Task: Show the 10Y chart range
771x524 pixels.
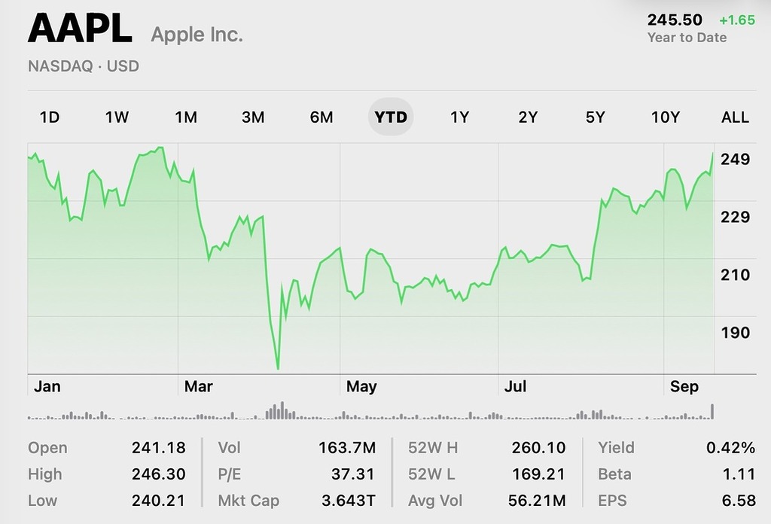Action: point(666,117)
